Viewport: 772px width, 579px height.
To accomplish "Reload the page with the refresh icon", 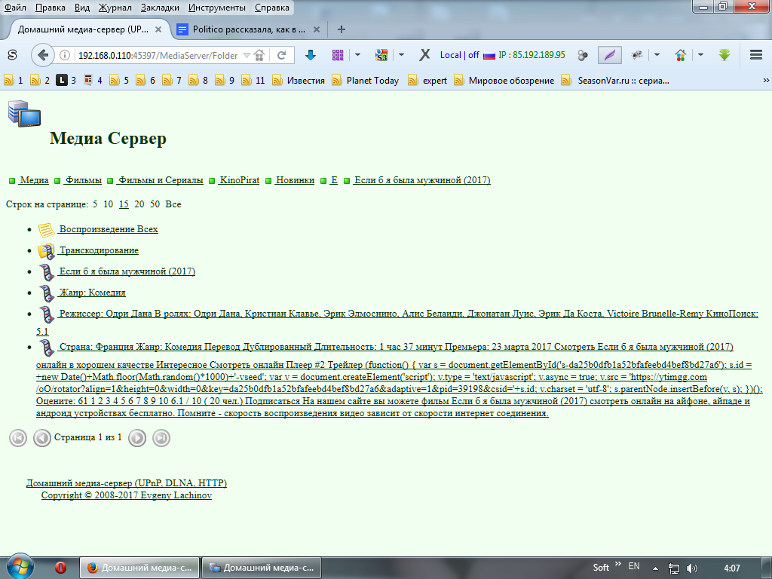I will pyautogui.click(x=281, y=55).
